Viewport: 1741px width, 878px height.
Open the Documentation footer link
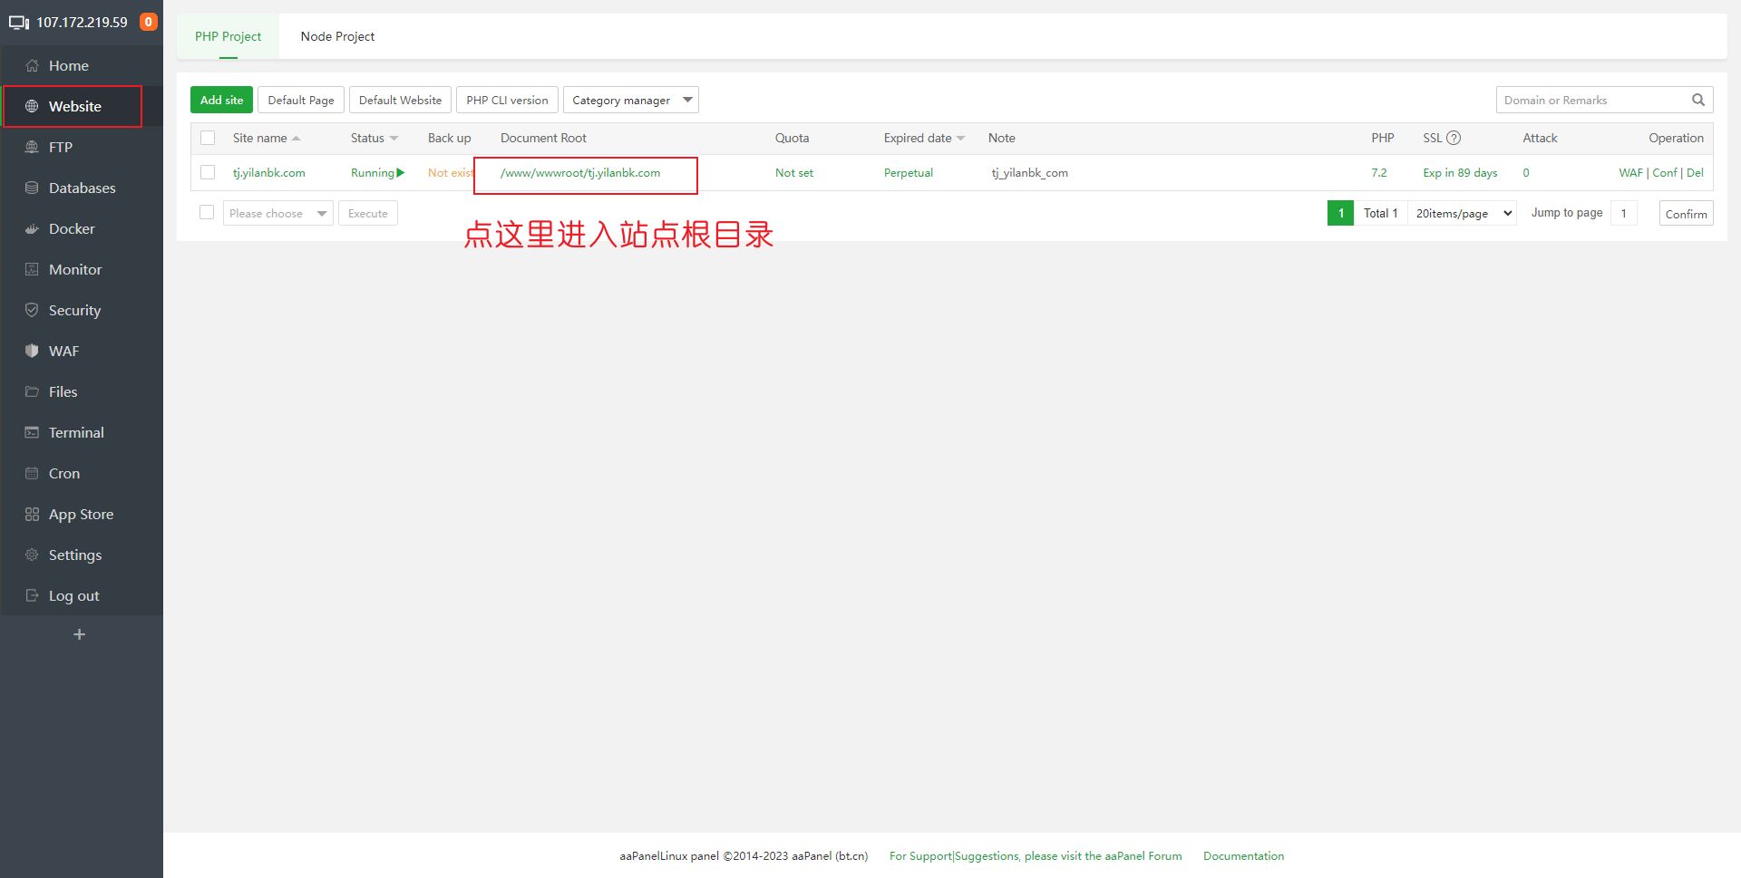tap(1243, 855)
